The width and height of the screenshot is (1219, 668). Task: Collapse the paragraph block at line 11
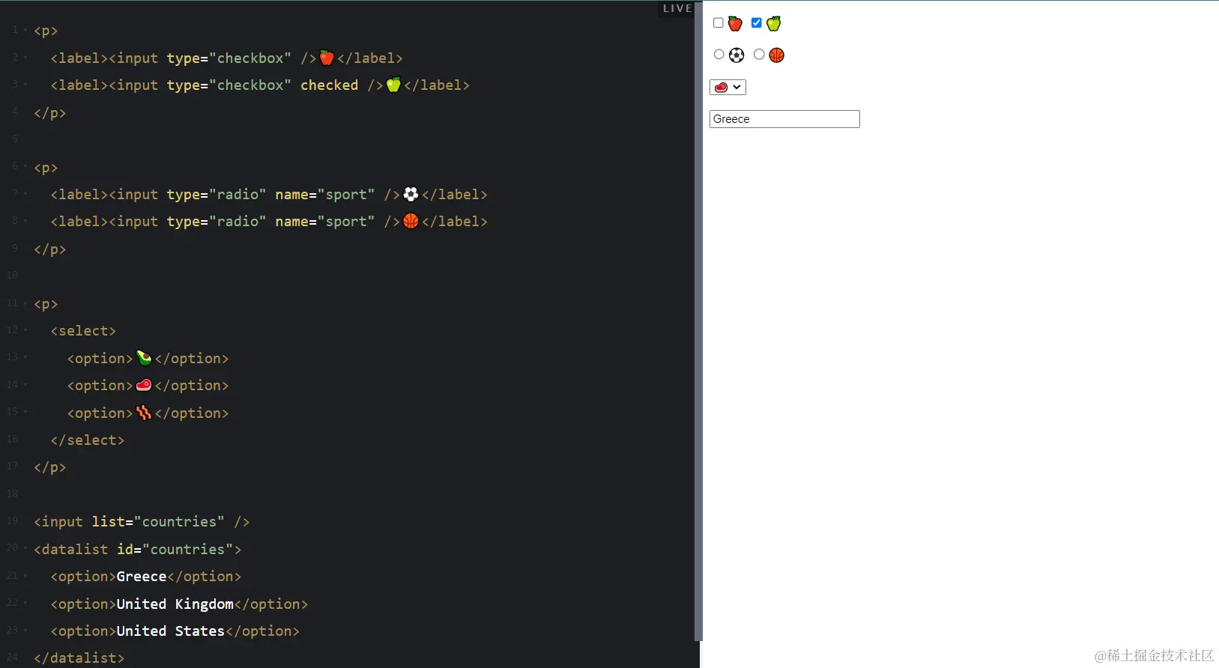pos(25,303)
